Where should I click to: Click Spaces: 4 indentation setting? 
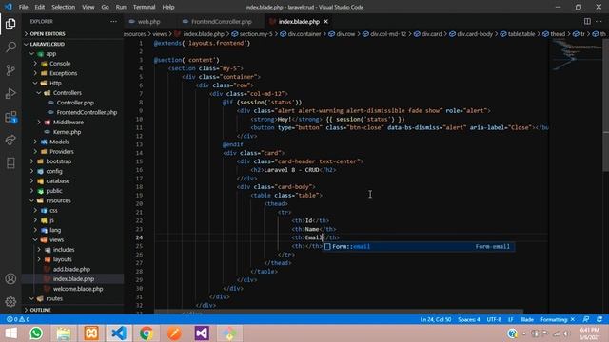469,319
